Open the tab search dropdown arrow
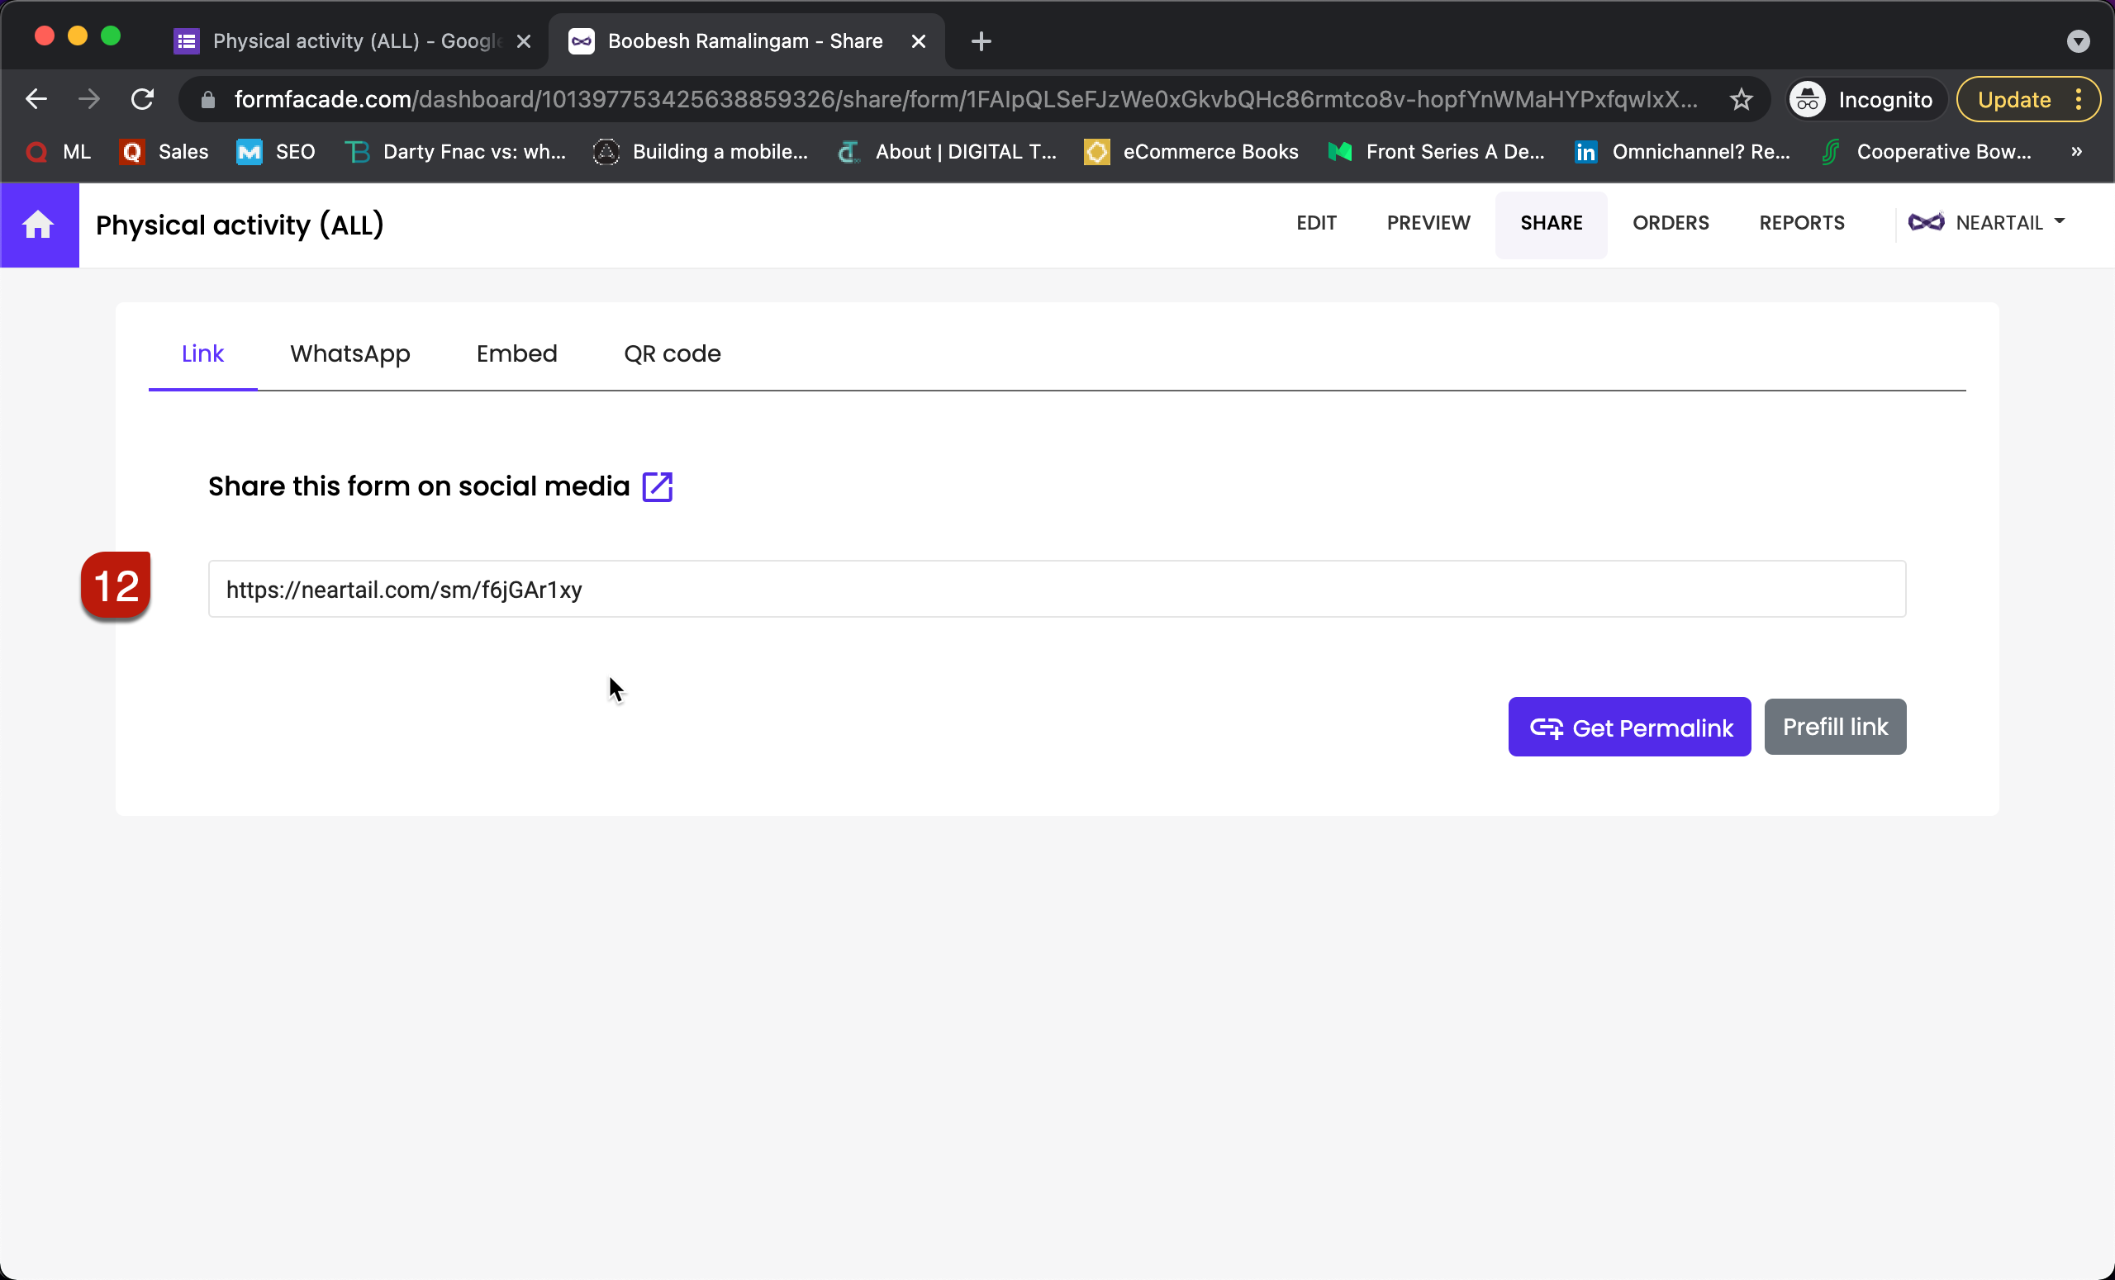Viewport: 2115px width, 1280px height. 2077,41
